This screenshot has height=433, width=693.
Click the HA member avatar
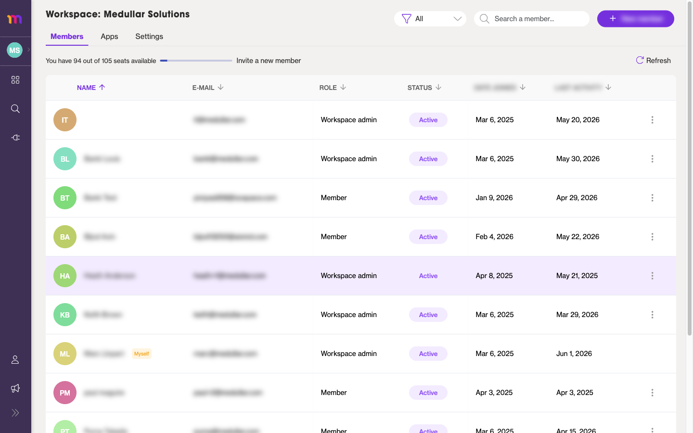pos(65,276)
